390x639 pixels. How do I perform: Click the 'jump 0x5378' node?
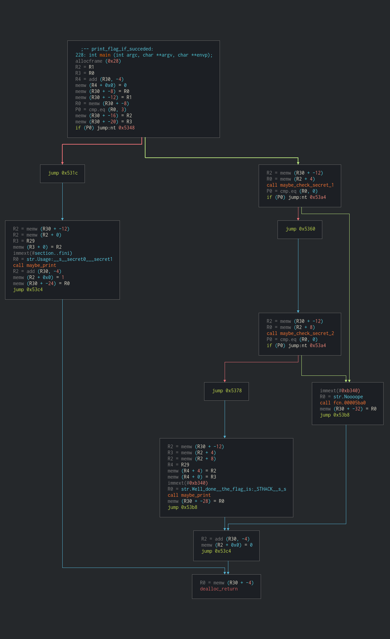(227, 391)
